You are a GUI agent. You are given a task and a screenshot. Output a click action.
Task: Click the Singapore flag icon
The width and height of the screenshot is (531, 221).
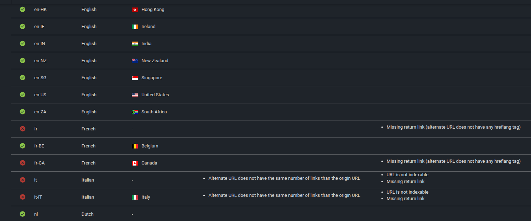click(x=135, y=78)
